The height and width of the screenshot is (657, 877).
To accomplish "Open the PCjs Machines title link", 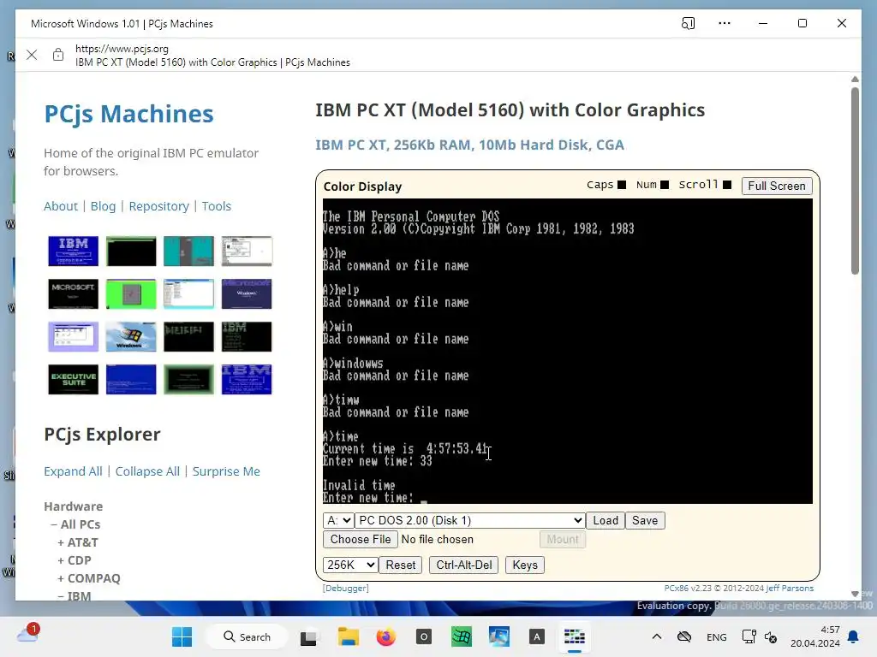I will (128, 114).
